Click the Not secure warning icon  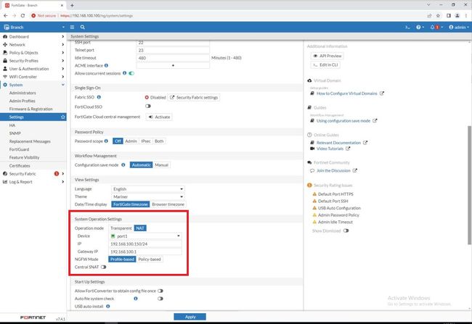pos(33,16)
